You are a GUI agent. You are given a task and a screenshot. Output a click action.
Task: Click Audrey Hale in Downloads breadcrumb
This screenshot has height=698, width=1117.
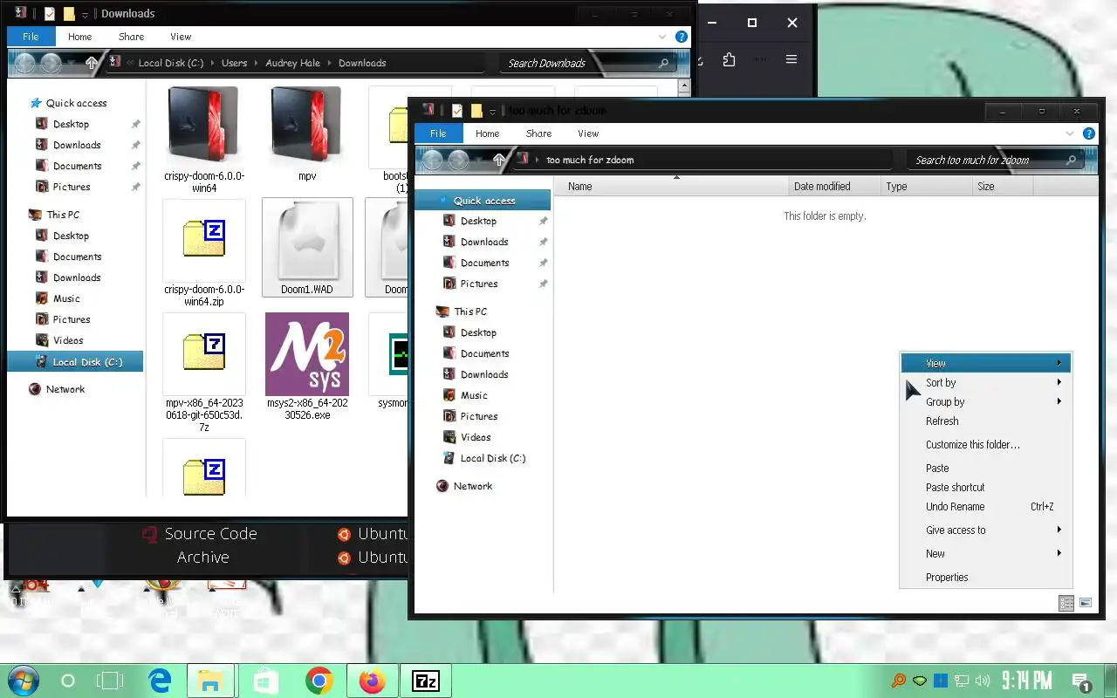292,63
